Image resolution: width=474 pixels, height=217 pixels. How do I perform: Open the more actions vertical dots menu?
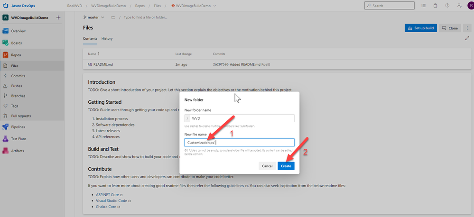(x=467, y=28)
